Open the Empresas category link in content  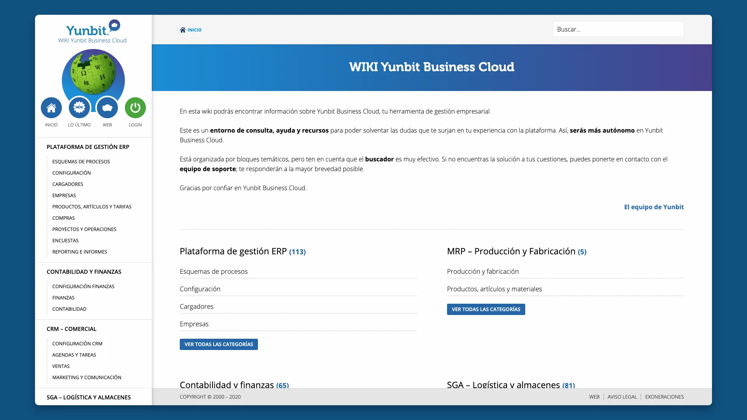click(194, 324)
